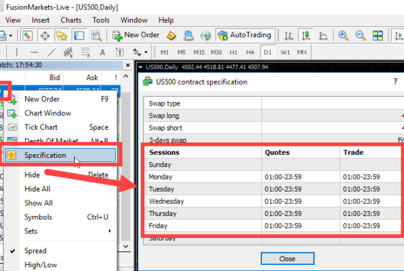Zoom in on the chart
This screenshot has height=271, width=404.
click(x=343, y=36)
